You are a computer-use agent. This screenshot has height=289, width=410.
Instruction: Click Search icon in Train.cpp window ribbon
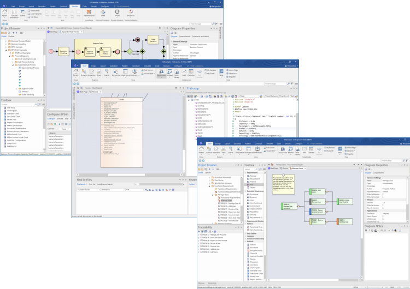pos(107,73)
